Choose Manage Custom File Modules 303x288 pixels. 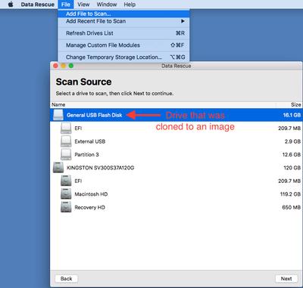(x=123, y=45)
